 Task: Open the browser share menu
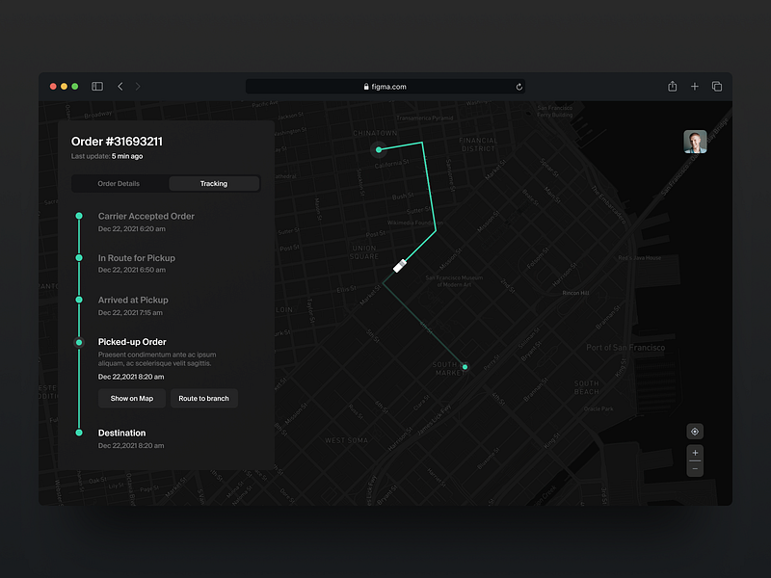(672, 86)
